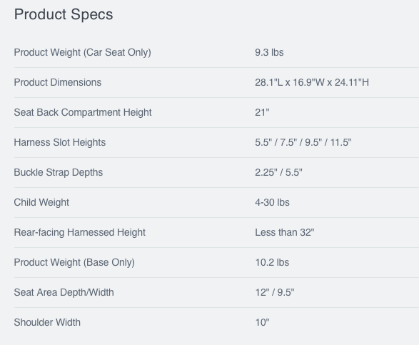
Task: Click the 28.1"L x 16.9"W x 24.11"H value
Action: pos(312,82)
